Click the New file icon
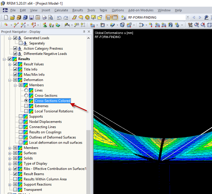Viewport: 212px width, 194px height. (x=6, y=17)
